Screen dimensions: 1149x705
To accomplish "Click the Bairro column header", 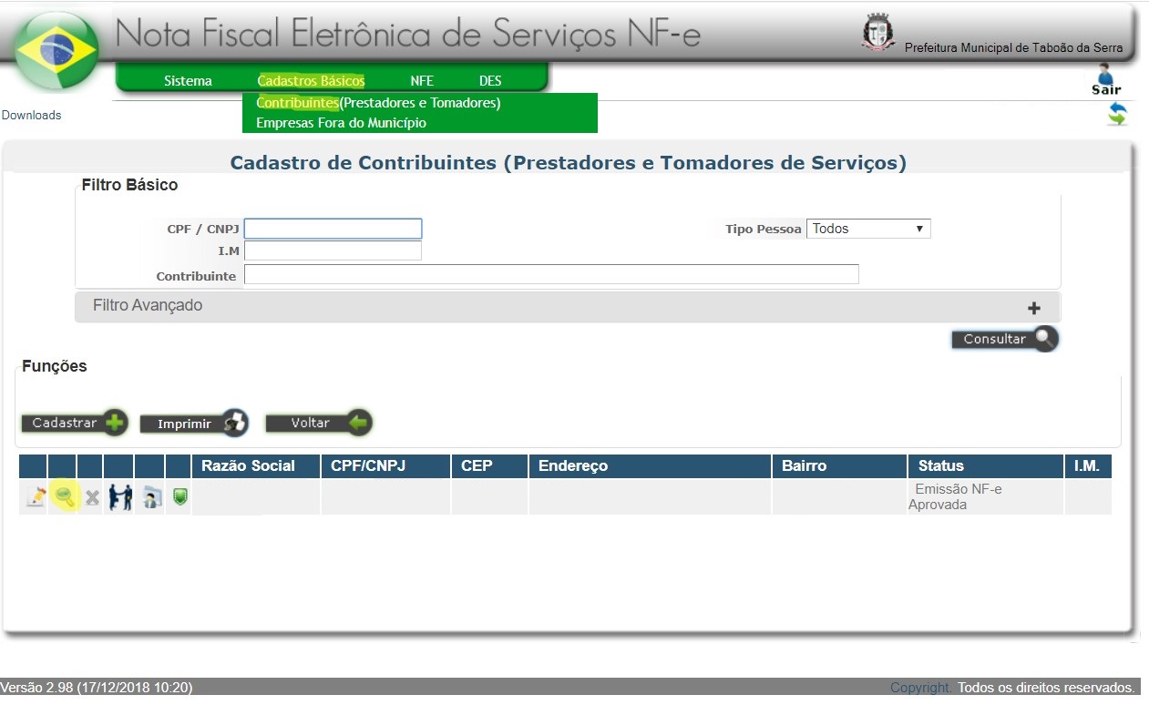I will 839,466.
